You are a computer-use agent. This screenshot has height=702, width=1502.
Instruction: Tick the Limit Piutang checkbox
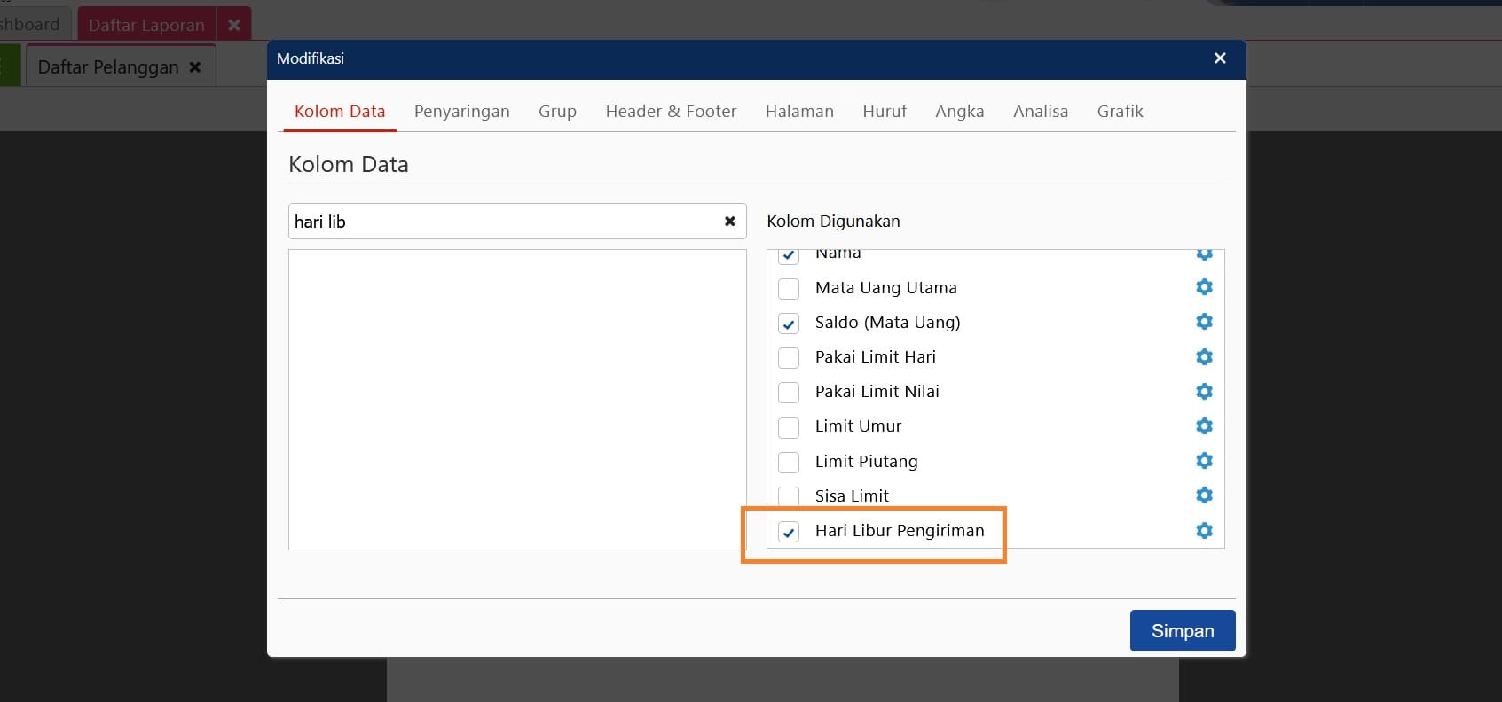789,463
